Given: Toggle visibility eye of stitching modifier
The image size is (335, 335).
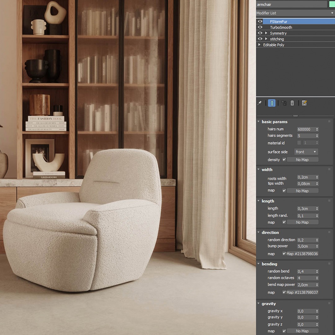Looking at the screenshot, I should point(260,39).
